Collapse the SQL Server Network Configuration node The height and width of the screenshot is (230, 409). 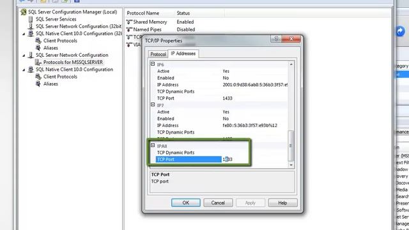pos(24,56)
